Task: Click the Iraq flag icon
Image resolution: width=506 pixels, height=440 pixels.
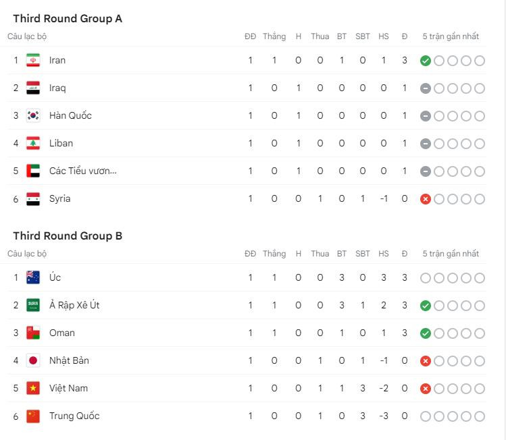Action: (33, 88)
